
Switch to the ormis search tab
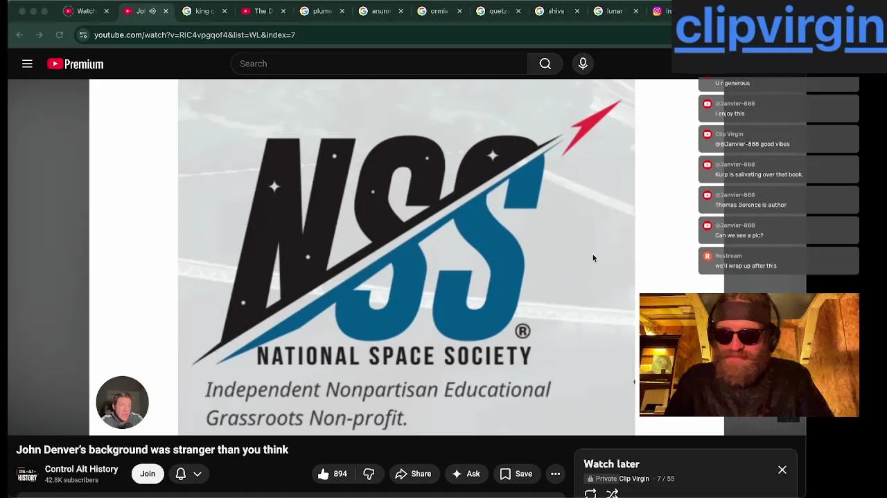pos(439,11)
